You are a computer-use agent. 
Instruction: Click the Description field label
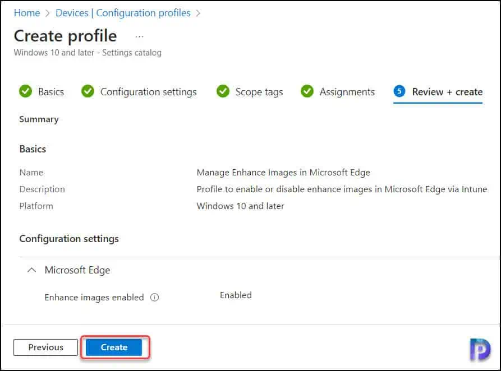[x=42, y=189]
